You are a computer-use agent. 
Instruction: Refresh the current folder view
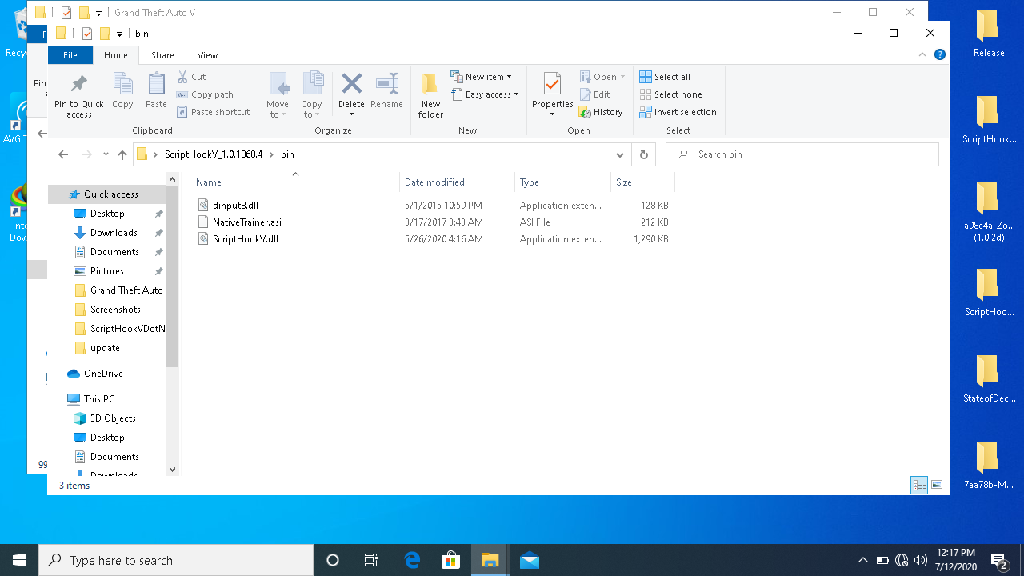click(642, 154)
